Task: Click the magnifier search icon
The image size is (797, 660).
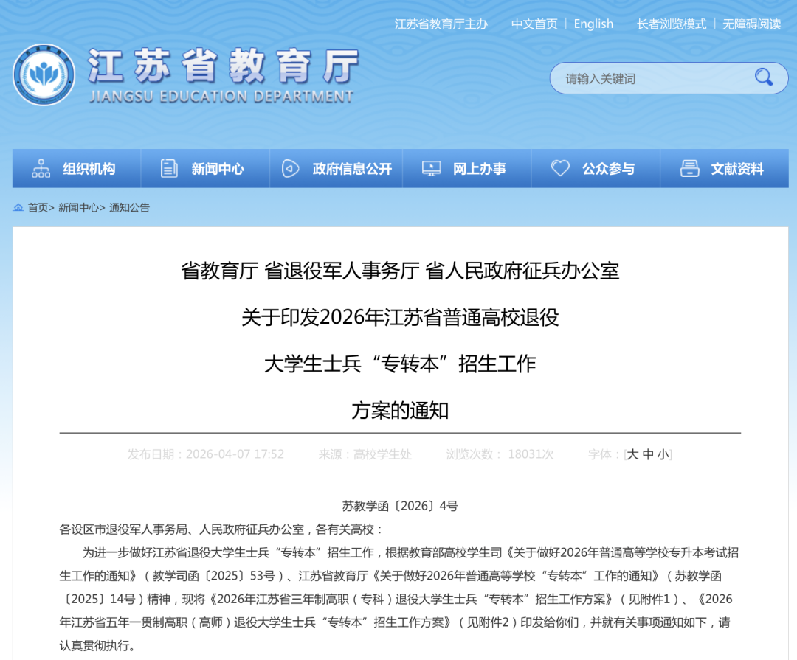Action: coord(763,77)
